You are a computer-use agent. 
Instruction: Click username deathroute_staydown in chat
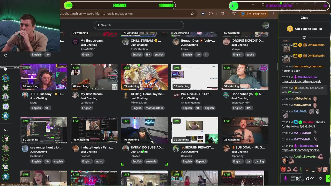[x=309, y=66]
